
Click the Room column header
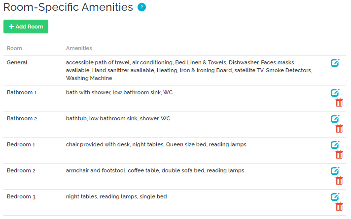point(14,48)
